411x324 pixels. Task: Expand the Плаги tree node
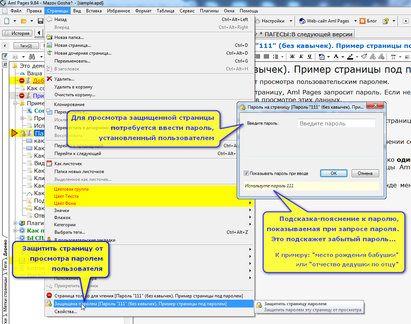click(15, 223)
